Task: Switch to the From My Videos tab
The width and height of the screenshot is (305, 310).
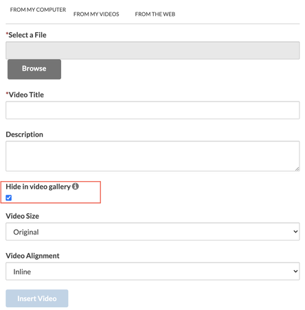Action: click(96, 14)
